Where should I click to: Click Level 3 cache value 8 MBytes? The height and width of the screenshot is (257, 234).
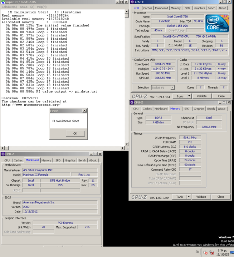pos(203,78)
